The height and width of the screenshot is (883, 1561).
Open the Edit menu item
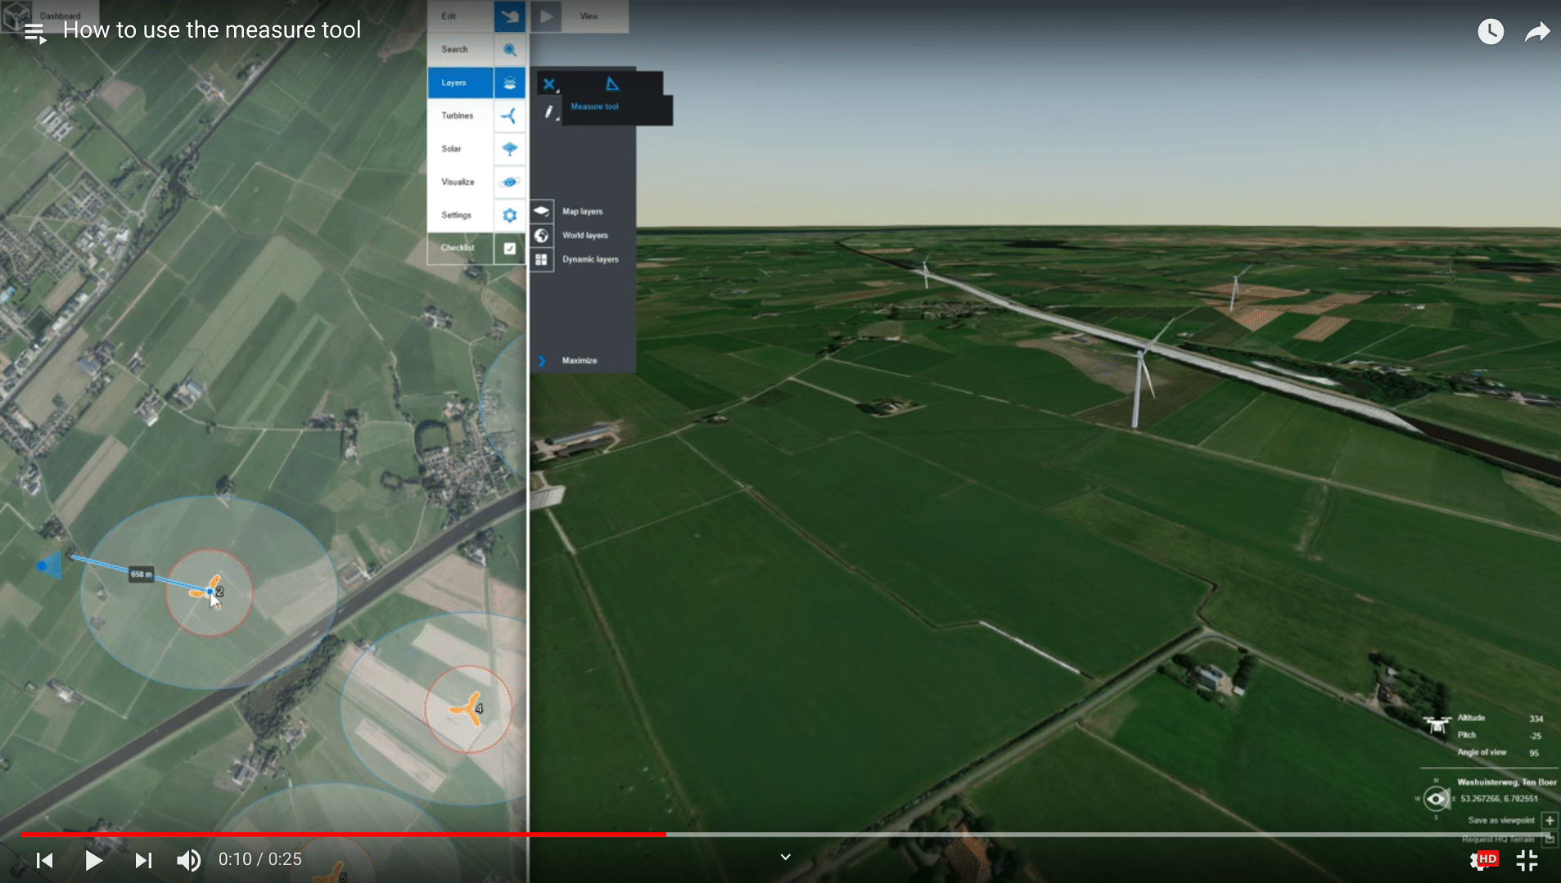pos(460,16)
